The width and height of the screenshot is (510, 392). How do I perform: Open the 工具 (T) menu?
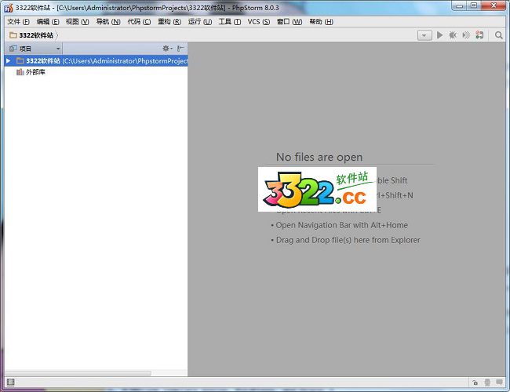tap(230, 22)
